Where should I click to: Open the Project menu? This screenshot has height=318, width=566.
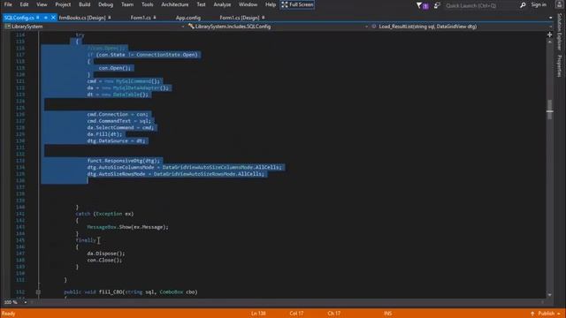click(63, 4)
